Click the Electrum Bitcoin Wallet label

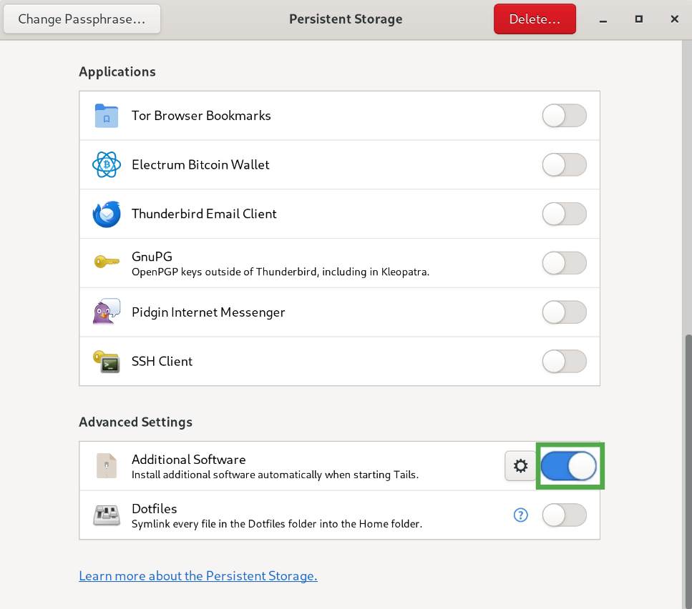pos(200,164)
